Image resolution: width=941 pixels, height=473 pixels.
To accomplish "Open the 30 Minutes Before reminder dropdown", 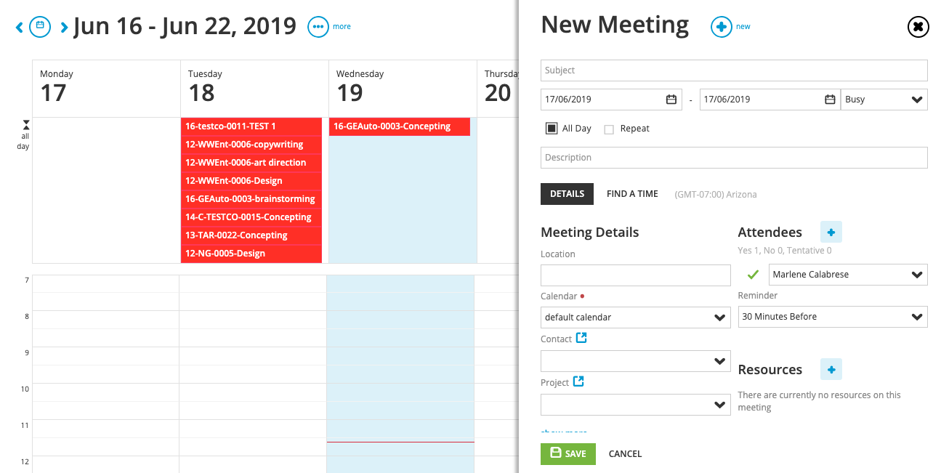I will (x=833, y=317).
